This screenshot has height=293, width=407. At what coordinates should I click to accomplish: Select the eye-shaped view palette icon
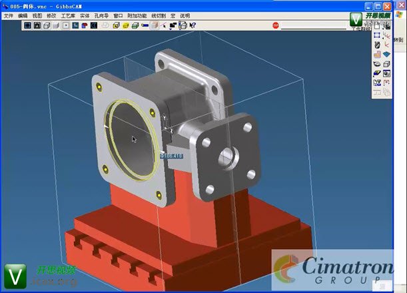coord(377,64)
